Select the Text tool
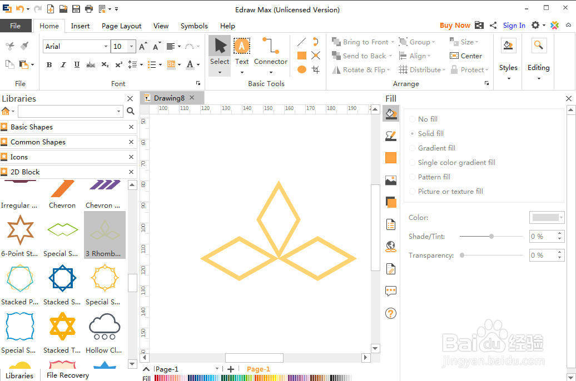The width and height of the screenshot is (576, 381). 242,52
